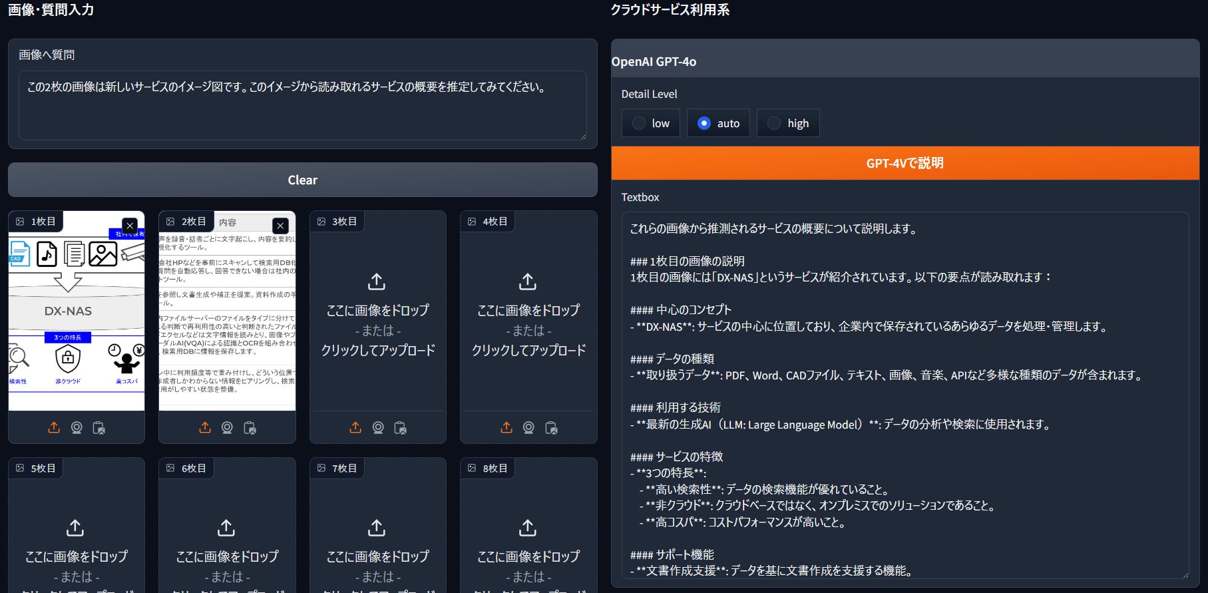Click the 8枚目 slot label
This screenshot has width=1208, height=593.
click(488, 468)
